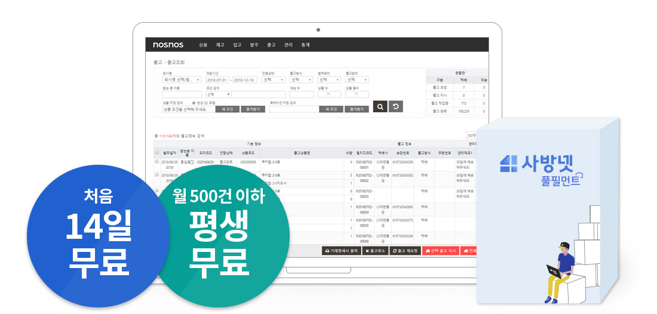The width and height of the screenshot is (657, 314).
Task: Click the 발주일자 column header
Action: pyautogui.click(x=170, y=152)
